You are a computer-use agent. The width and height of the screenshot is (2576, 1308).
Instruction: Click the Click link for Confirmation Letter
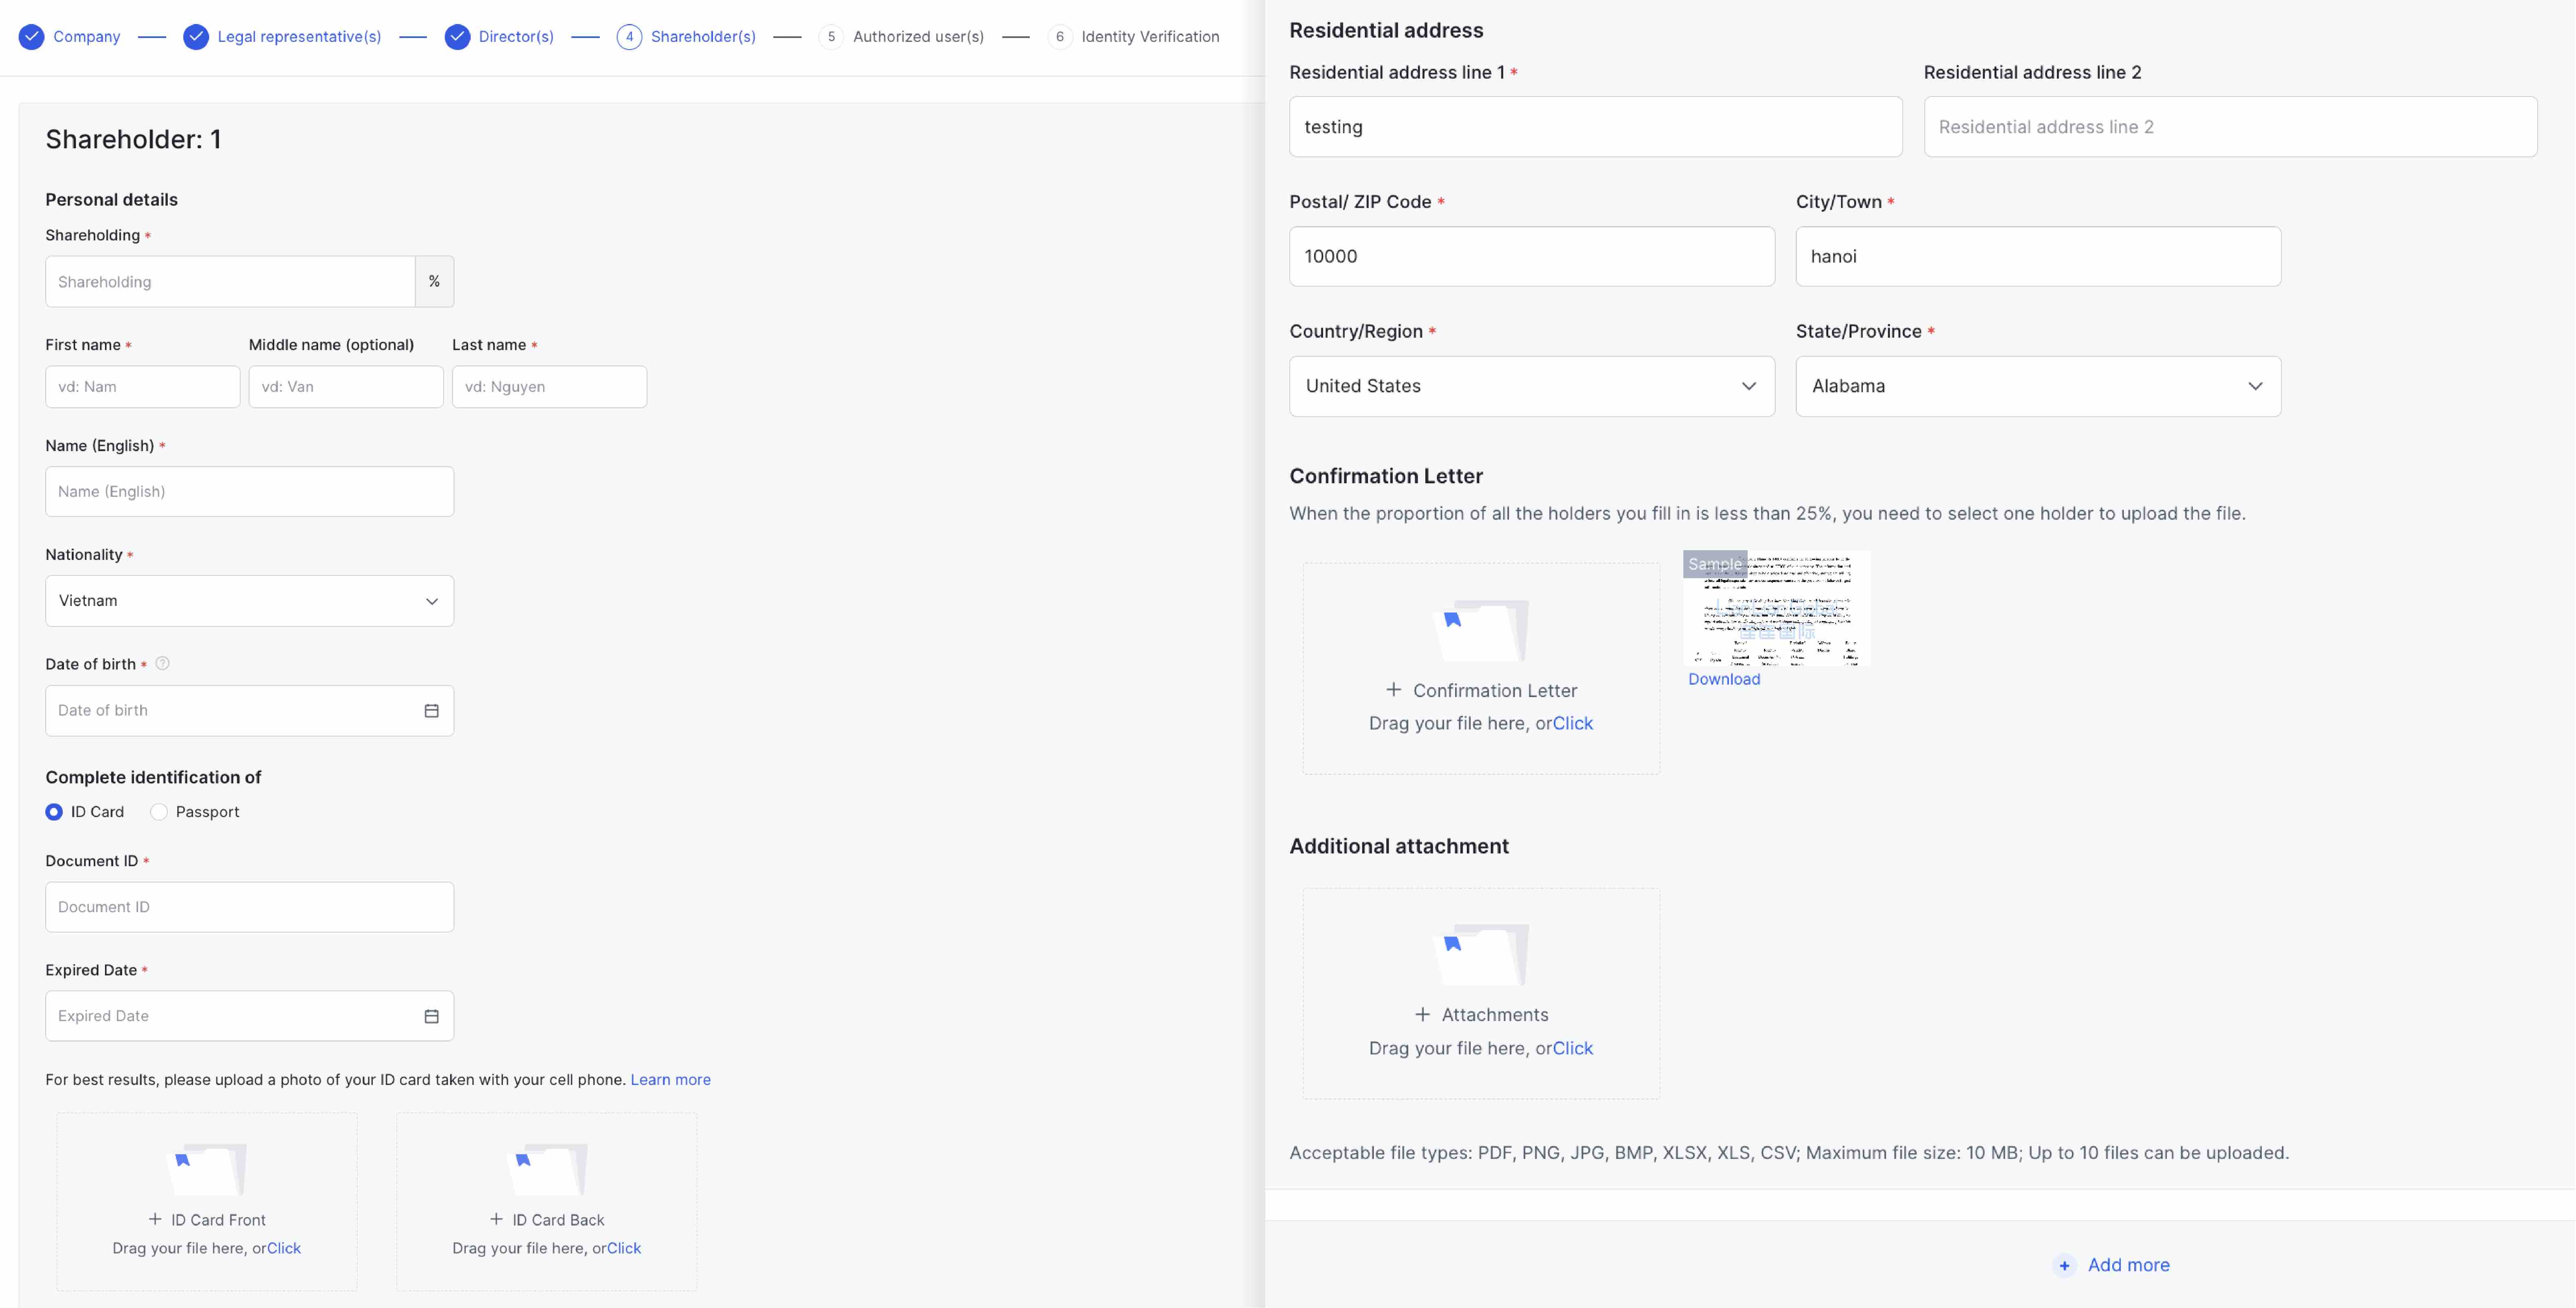click(x=1573, y=724)
